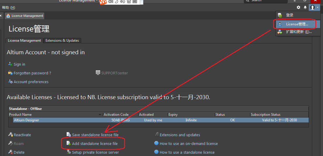The width and height of the screenshot is (323, 156).
Task: Click the Search box in title bar
Action: tap(265, 1)
